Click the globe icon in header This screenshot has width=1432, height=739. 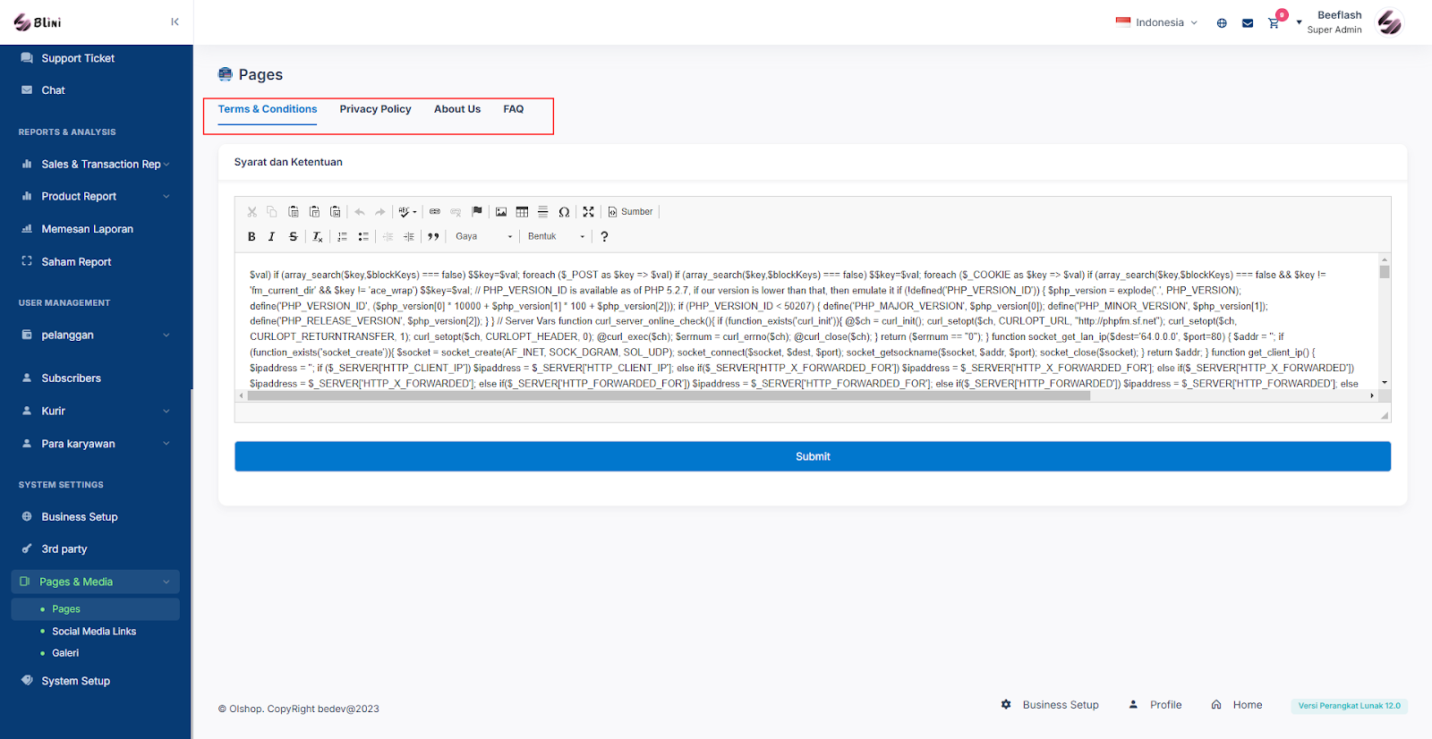tap(1222, 23)
